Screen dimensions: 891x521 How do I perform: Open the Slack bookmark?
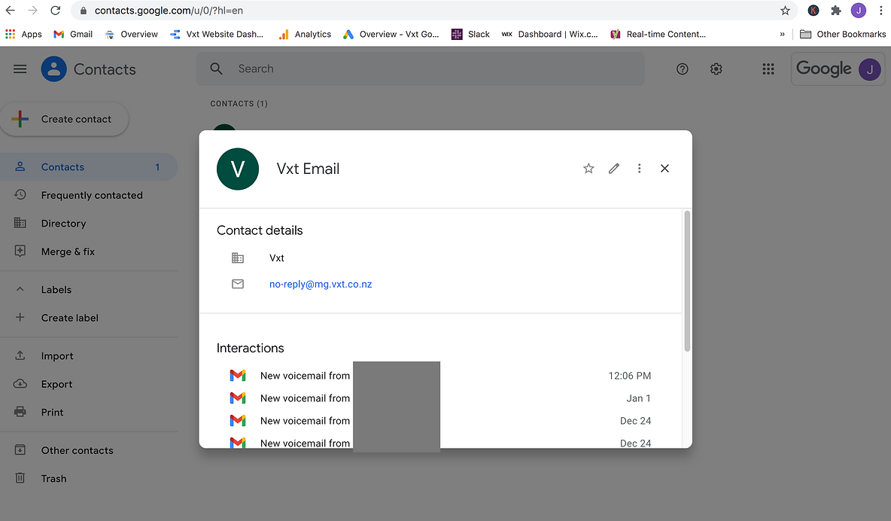(x=470, y=34)
